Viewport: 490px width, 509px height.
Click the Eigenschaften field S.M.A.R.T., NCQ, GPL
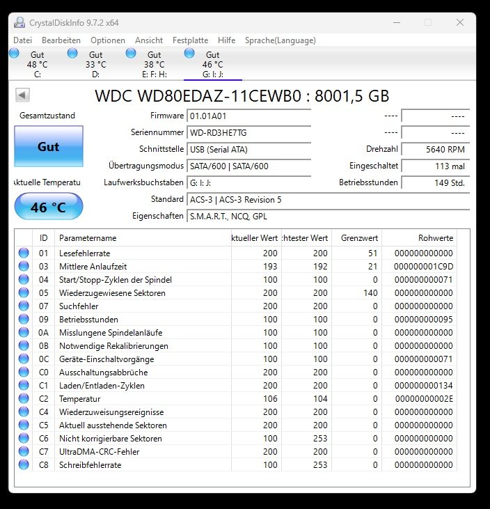(329, 216)
